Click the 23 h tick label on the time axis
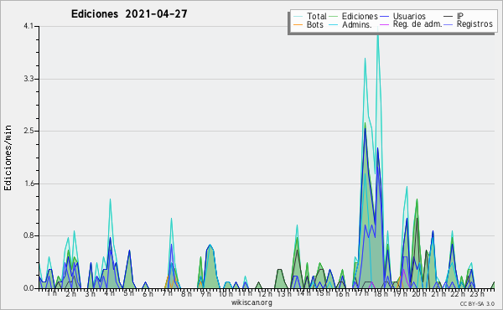 pos(477,293)
